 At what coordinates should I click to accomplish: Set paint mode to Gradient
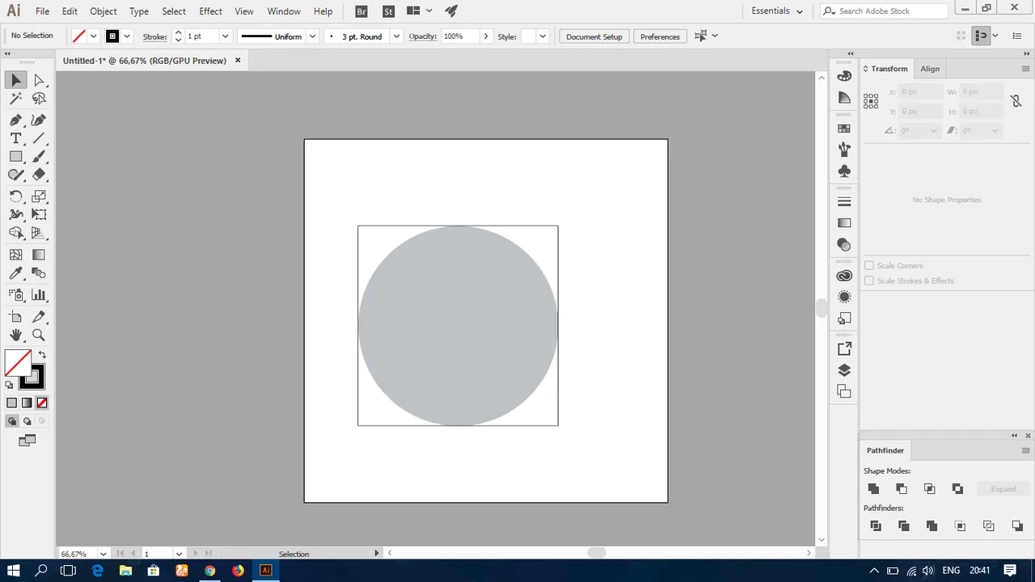pos(27,403)
